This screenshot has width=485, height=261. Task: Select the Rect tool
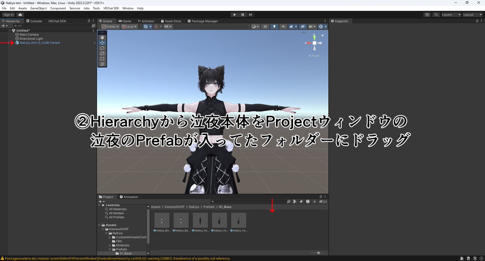tap(102, 58)
